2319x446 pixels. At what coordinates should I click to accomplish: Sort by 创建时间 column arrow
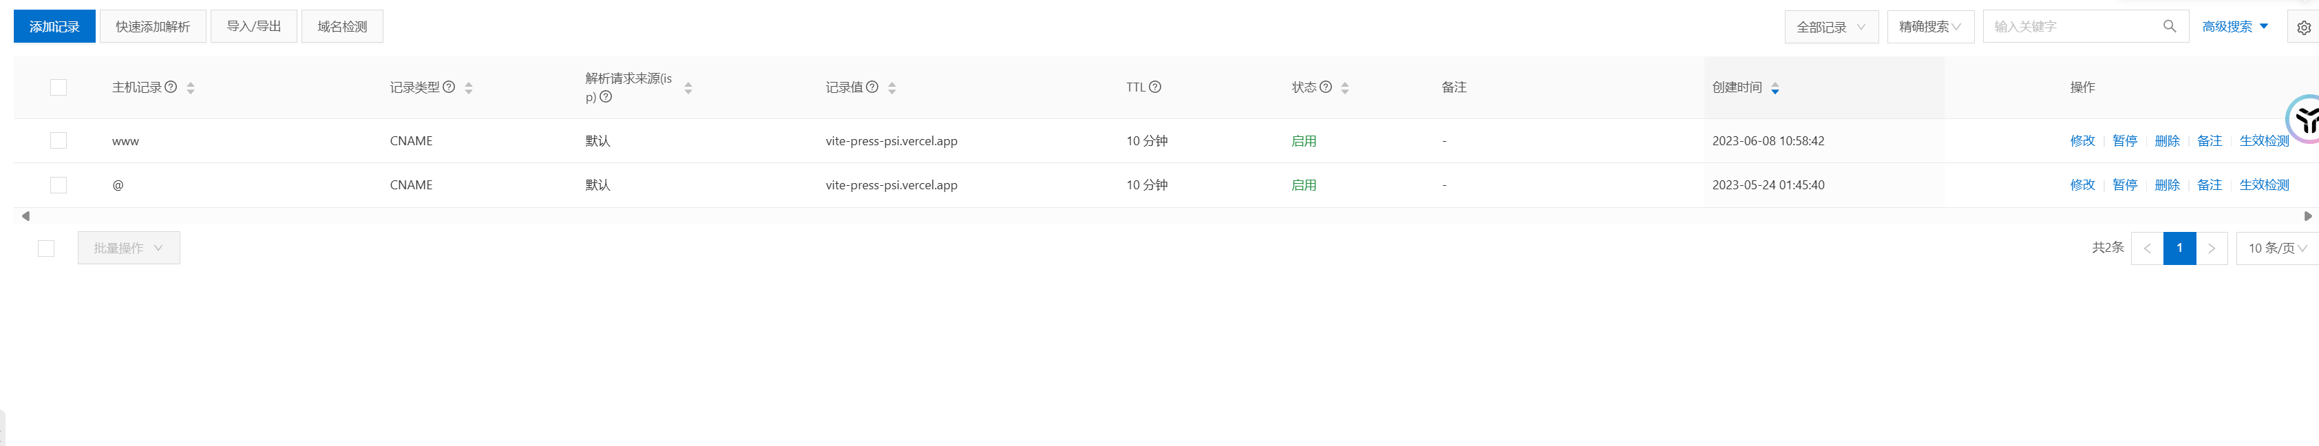(x=1775, y=88)
